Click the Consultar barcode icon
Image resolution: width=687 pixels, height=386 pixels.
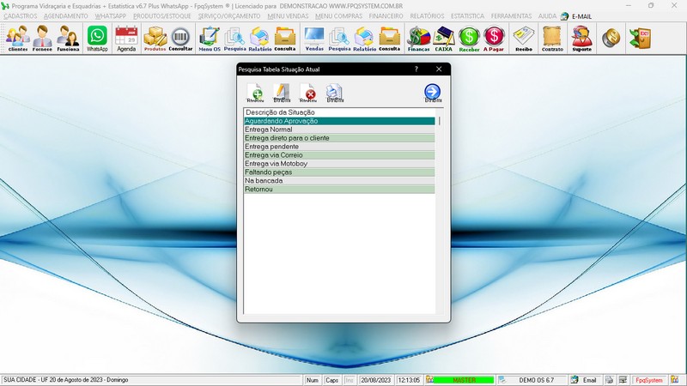point(180,39)
